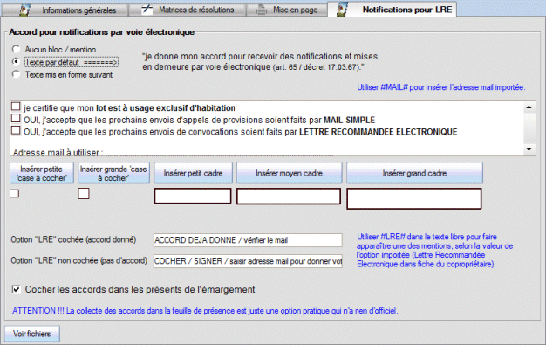Click the medium frame preview sample
The image size is (546, 345).
tap(289, 196)
